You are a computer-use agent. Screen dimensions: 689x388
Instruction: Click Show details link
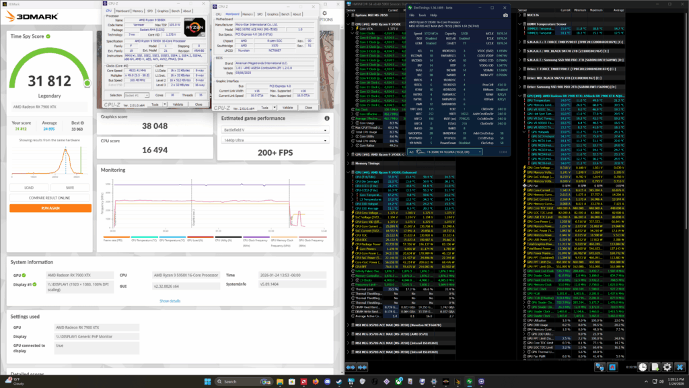170,301
